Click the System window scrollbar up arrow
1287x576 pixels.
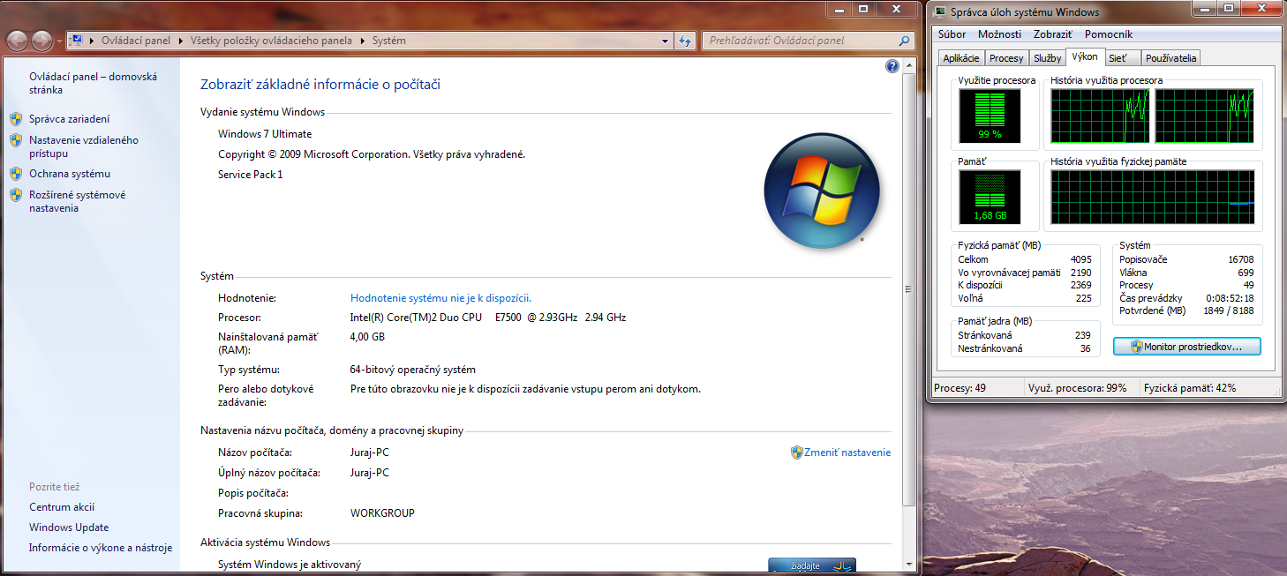point(910,64)
